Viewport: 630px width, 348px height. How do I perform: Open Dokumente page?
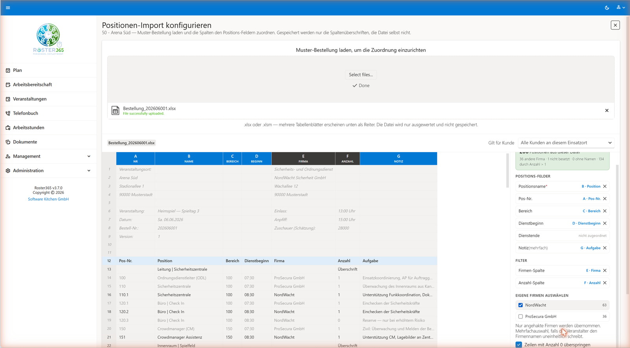tap(48, 142)
